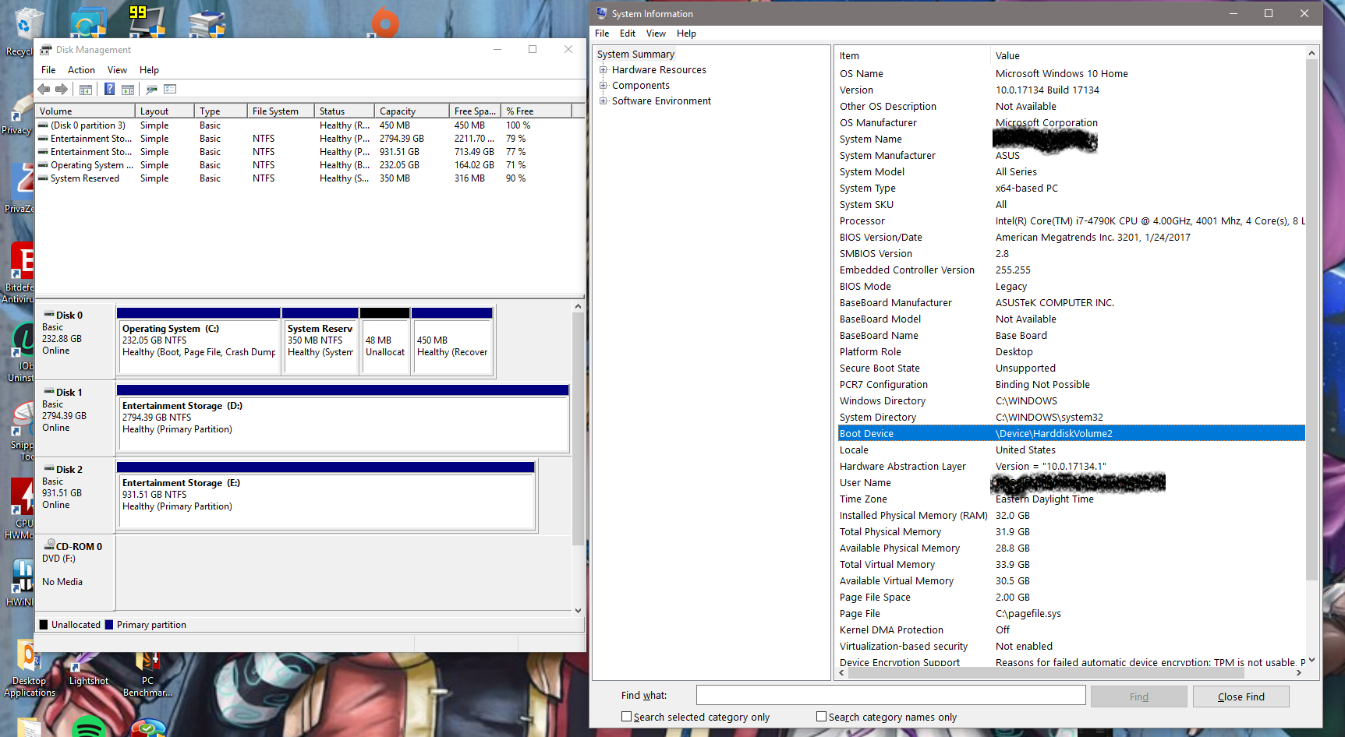This screenshot has height=737, width=1345.
Task: Toggle the action pane icon in Disk Management
Action: (x=128, y=90)
